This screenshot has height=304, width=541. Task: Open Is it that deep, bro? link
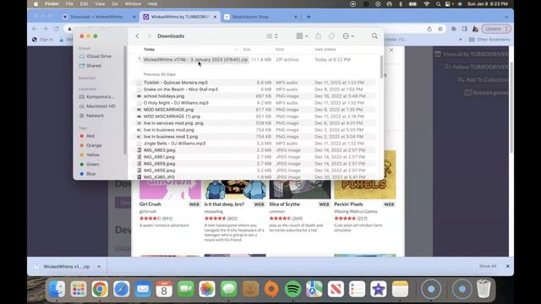click(224, 204)
